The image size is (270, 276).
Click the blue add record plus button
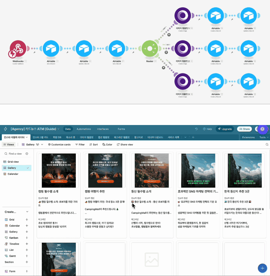(262, 268)
